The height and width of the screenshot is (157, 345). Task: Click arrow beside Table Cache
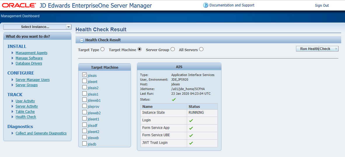[x=12, y=112]
